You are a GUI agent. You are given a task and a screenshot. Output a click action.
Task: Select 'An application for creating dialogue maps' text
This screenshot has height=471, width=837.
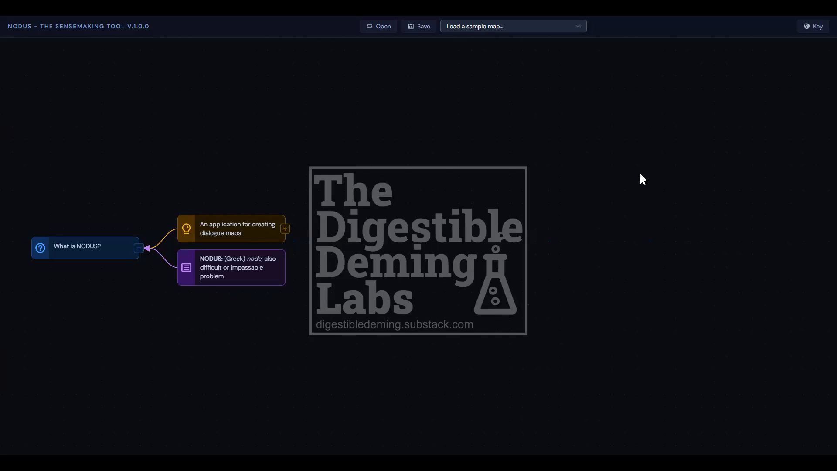click(238, 229)
